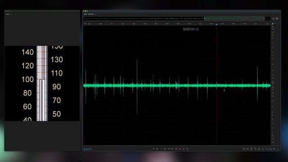288x162 pixels.
Task: Click the HUD volume icon above waveform
Action: (185, 29)
